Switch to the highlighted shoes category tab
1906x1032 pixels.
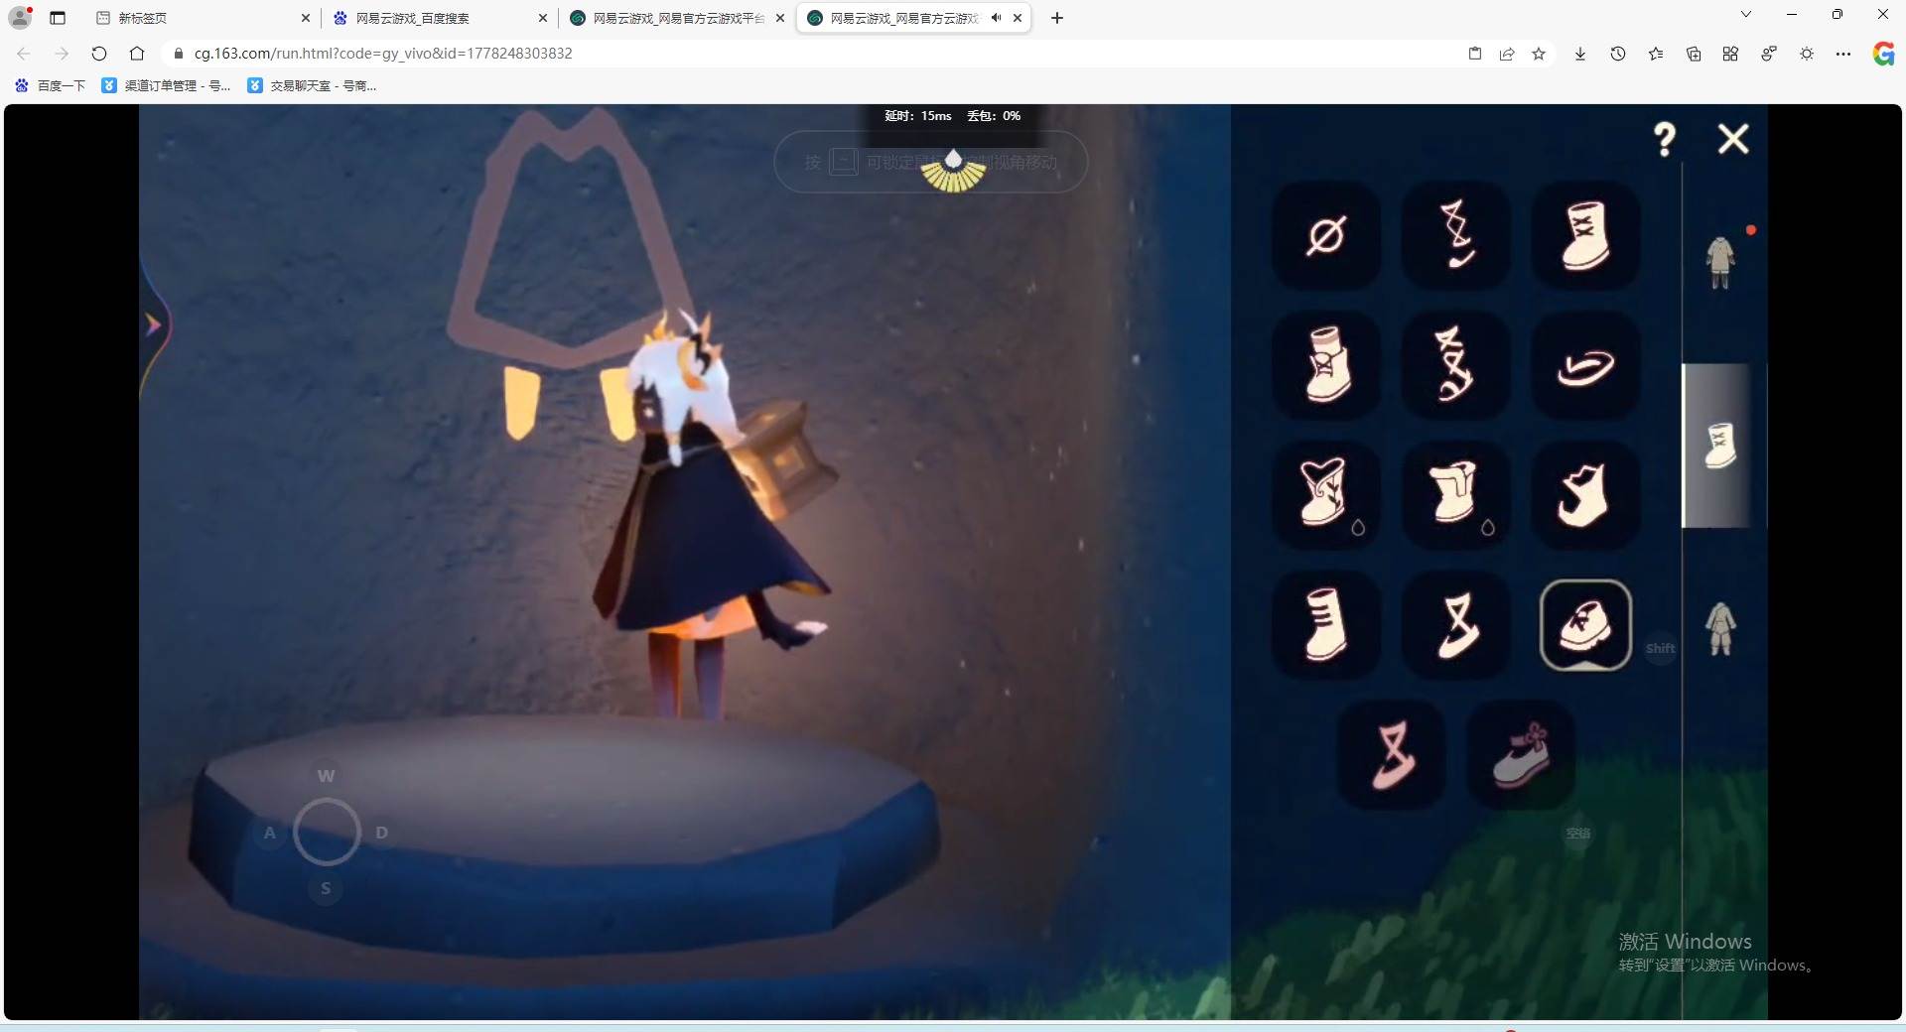tap(1720, 446)
